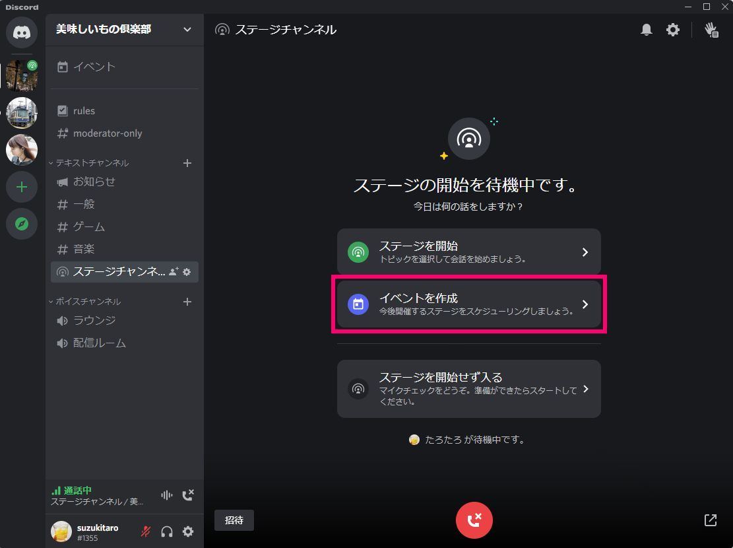
Task: Click 通話中 connection status text
Action: (78, 491)
